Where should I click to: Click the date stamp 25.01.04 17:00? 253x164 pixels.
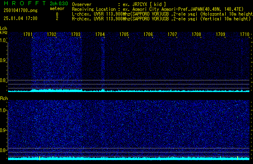coord(21,18)
